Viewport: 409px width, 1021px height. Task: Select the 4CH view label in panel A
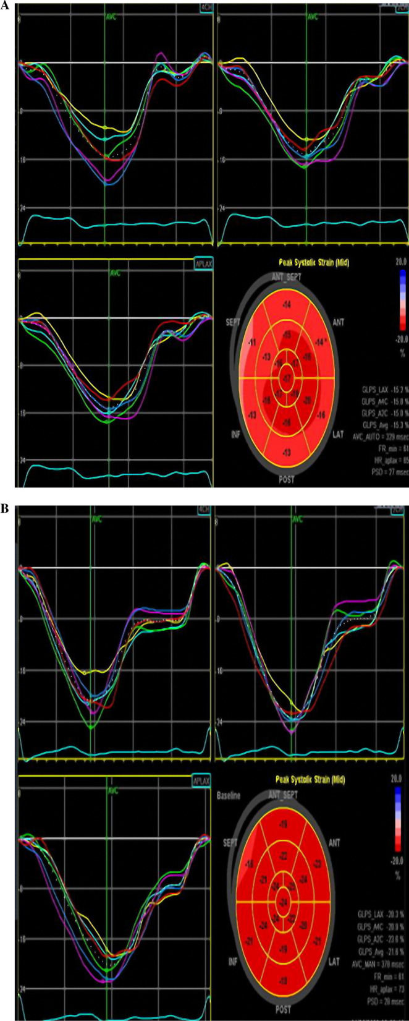click(203, 8)
